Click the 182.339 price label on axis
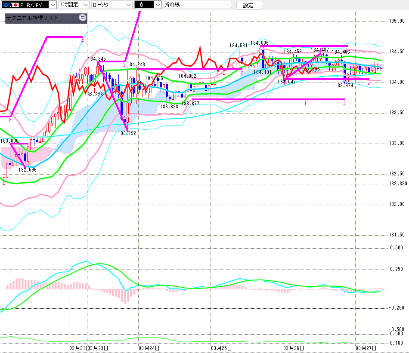Image resolution: width=409 pixels, height=353 pixels. [398, 184]
